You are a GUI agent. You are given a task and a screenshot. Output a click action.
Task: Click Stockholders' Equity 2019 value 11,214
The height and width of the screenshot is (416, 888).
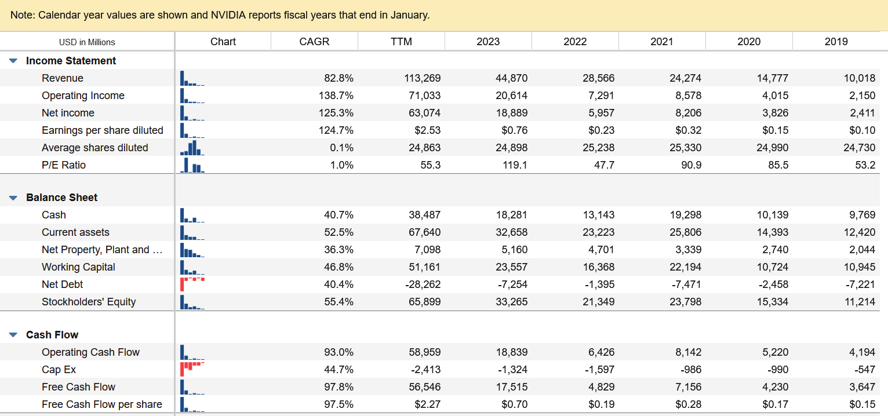[860, 302]
